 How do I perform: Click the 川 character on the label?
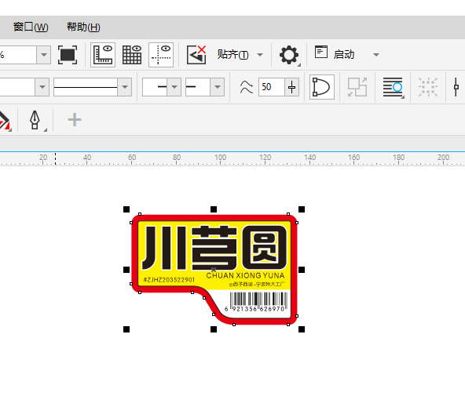point(165,248)
